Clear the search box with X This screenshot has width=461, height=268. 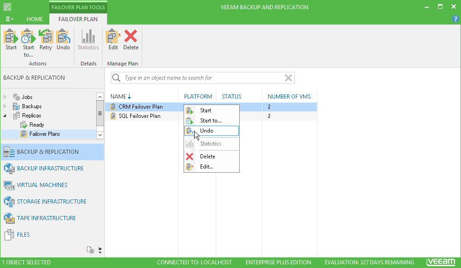tap(288, 78)
